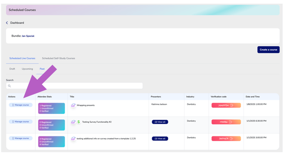This screenshot has width=286, height=153.
Task: Click the course icon next to Wrapping presents
Action: click(x=73, y=106)
